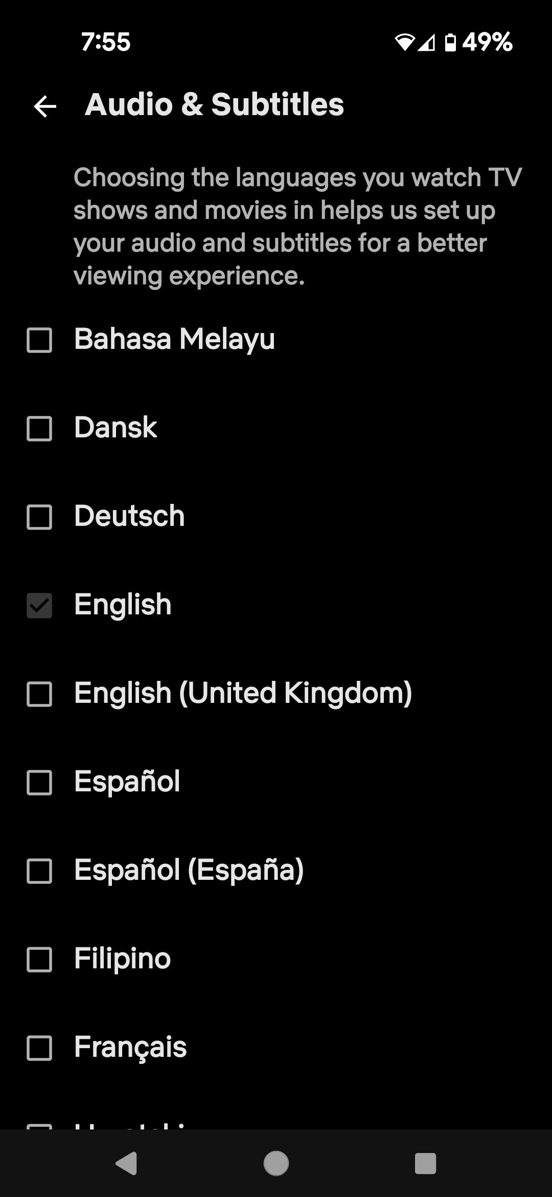Tap the Audio & Subtitles title
The height and width of the screenshot is (1197, 552).
216,105
